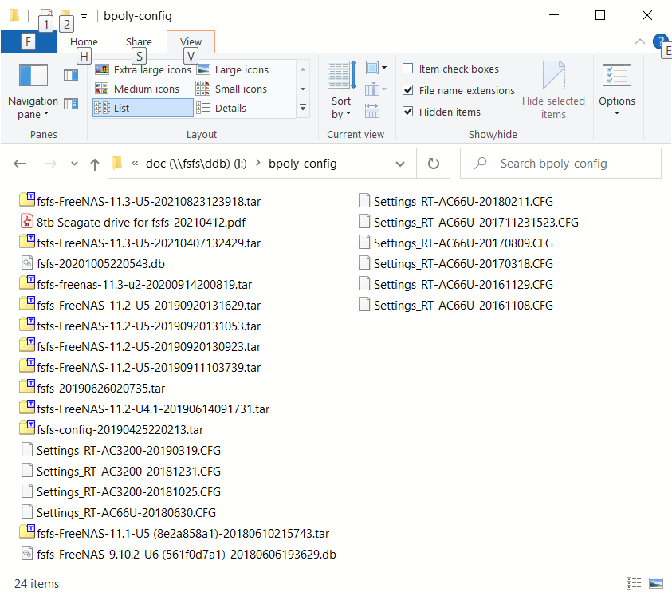The image size is (672, 596).
Task: Select fsfs-FreeNAS-11.2-U4.1-20190614091731.tar
Action: (x=144, y=409)
